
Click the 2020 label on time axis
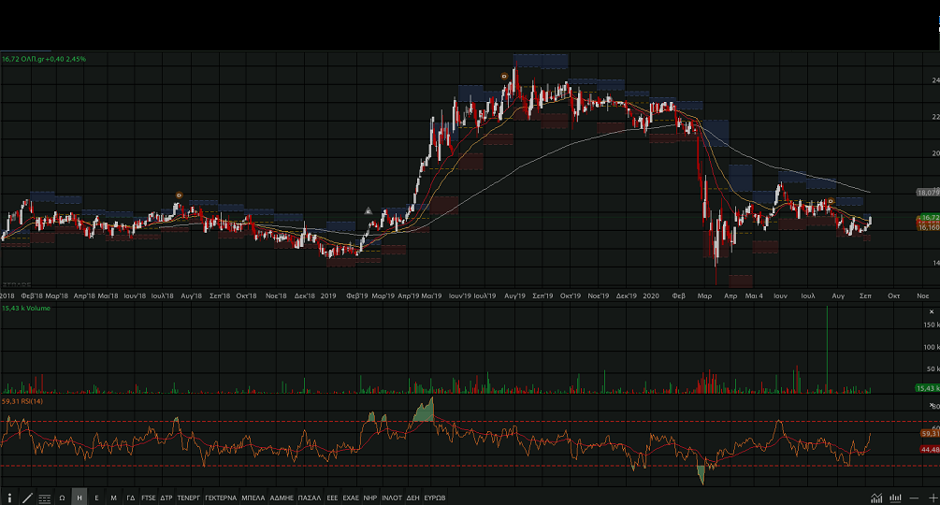click(x=650, y=296)
